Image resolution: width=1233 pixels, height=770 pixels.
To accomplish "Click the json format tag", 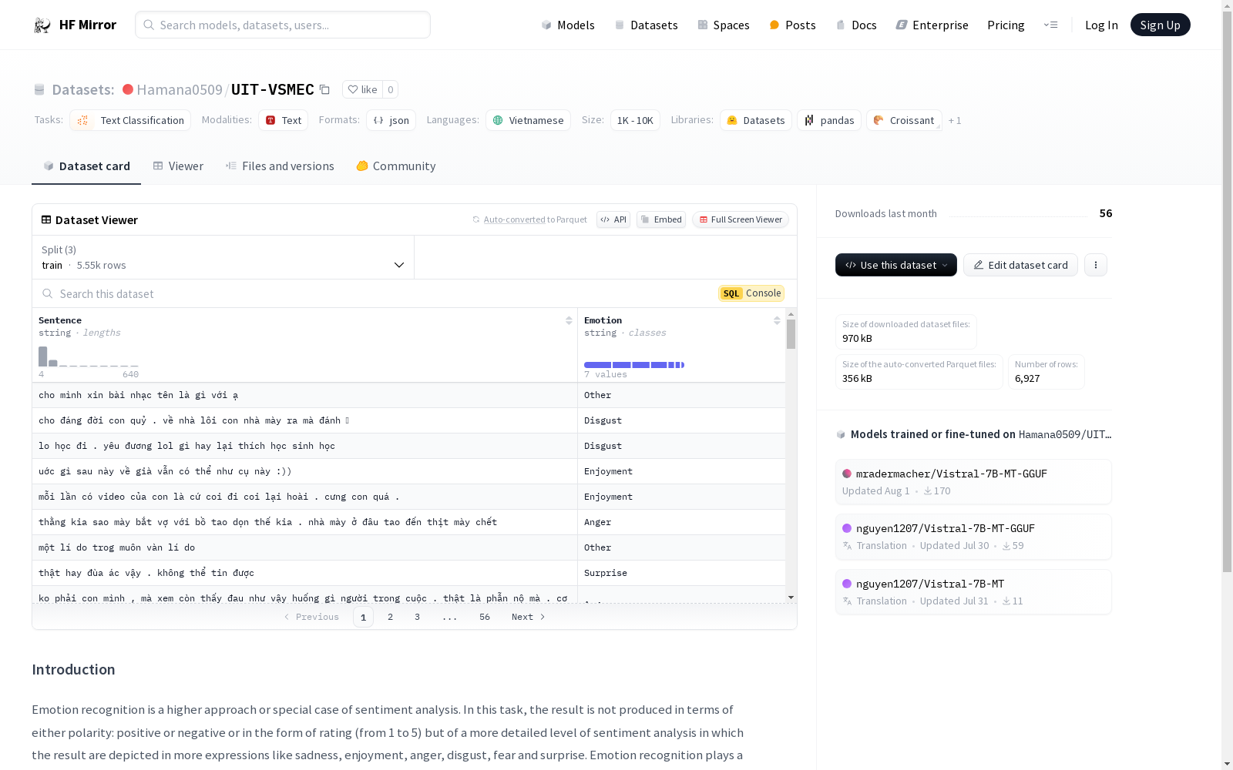I will (391, 120).
